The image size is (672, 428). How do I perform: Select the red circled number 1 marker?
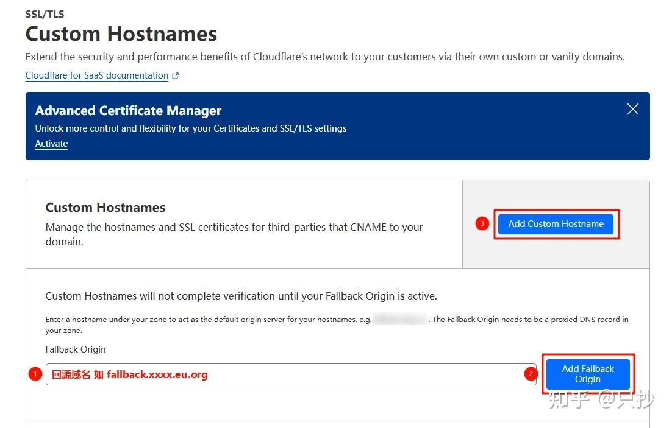36,374
